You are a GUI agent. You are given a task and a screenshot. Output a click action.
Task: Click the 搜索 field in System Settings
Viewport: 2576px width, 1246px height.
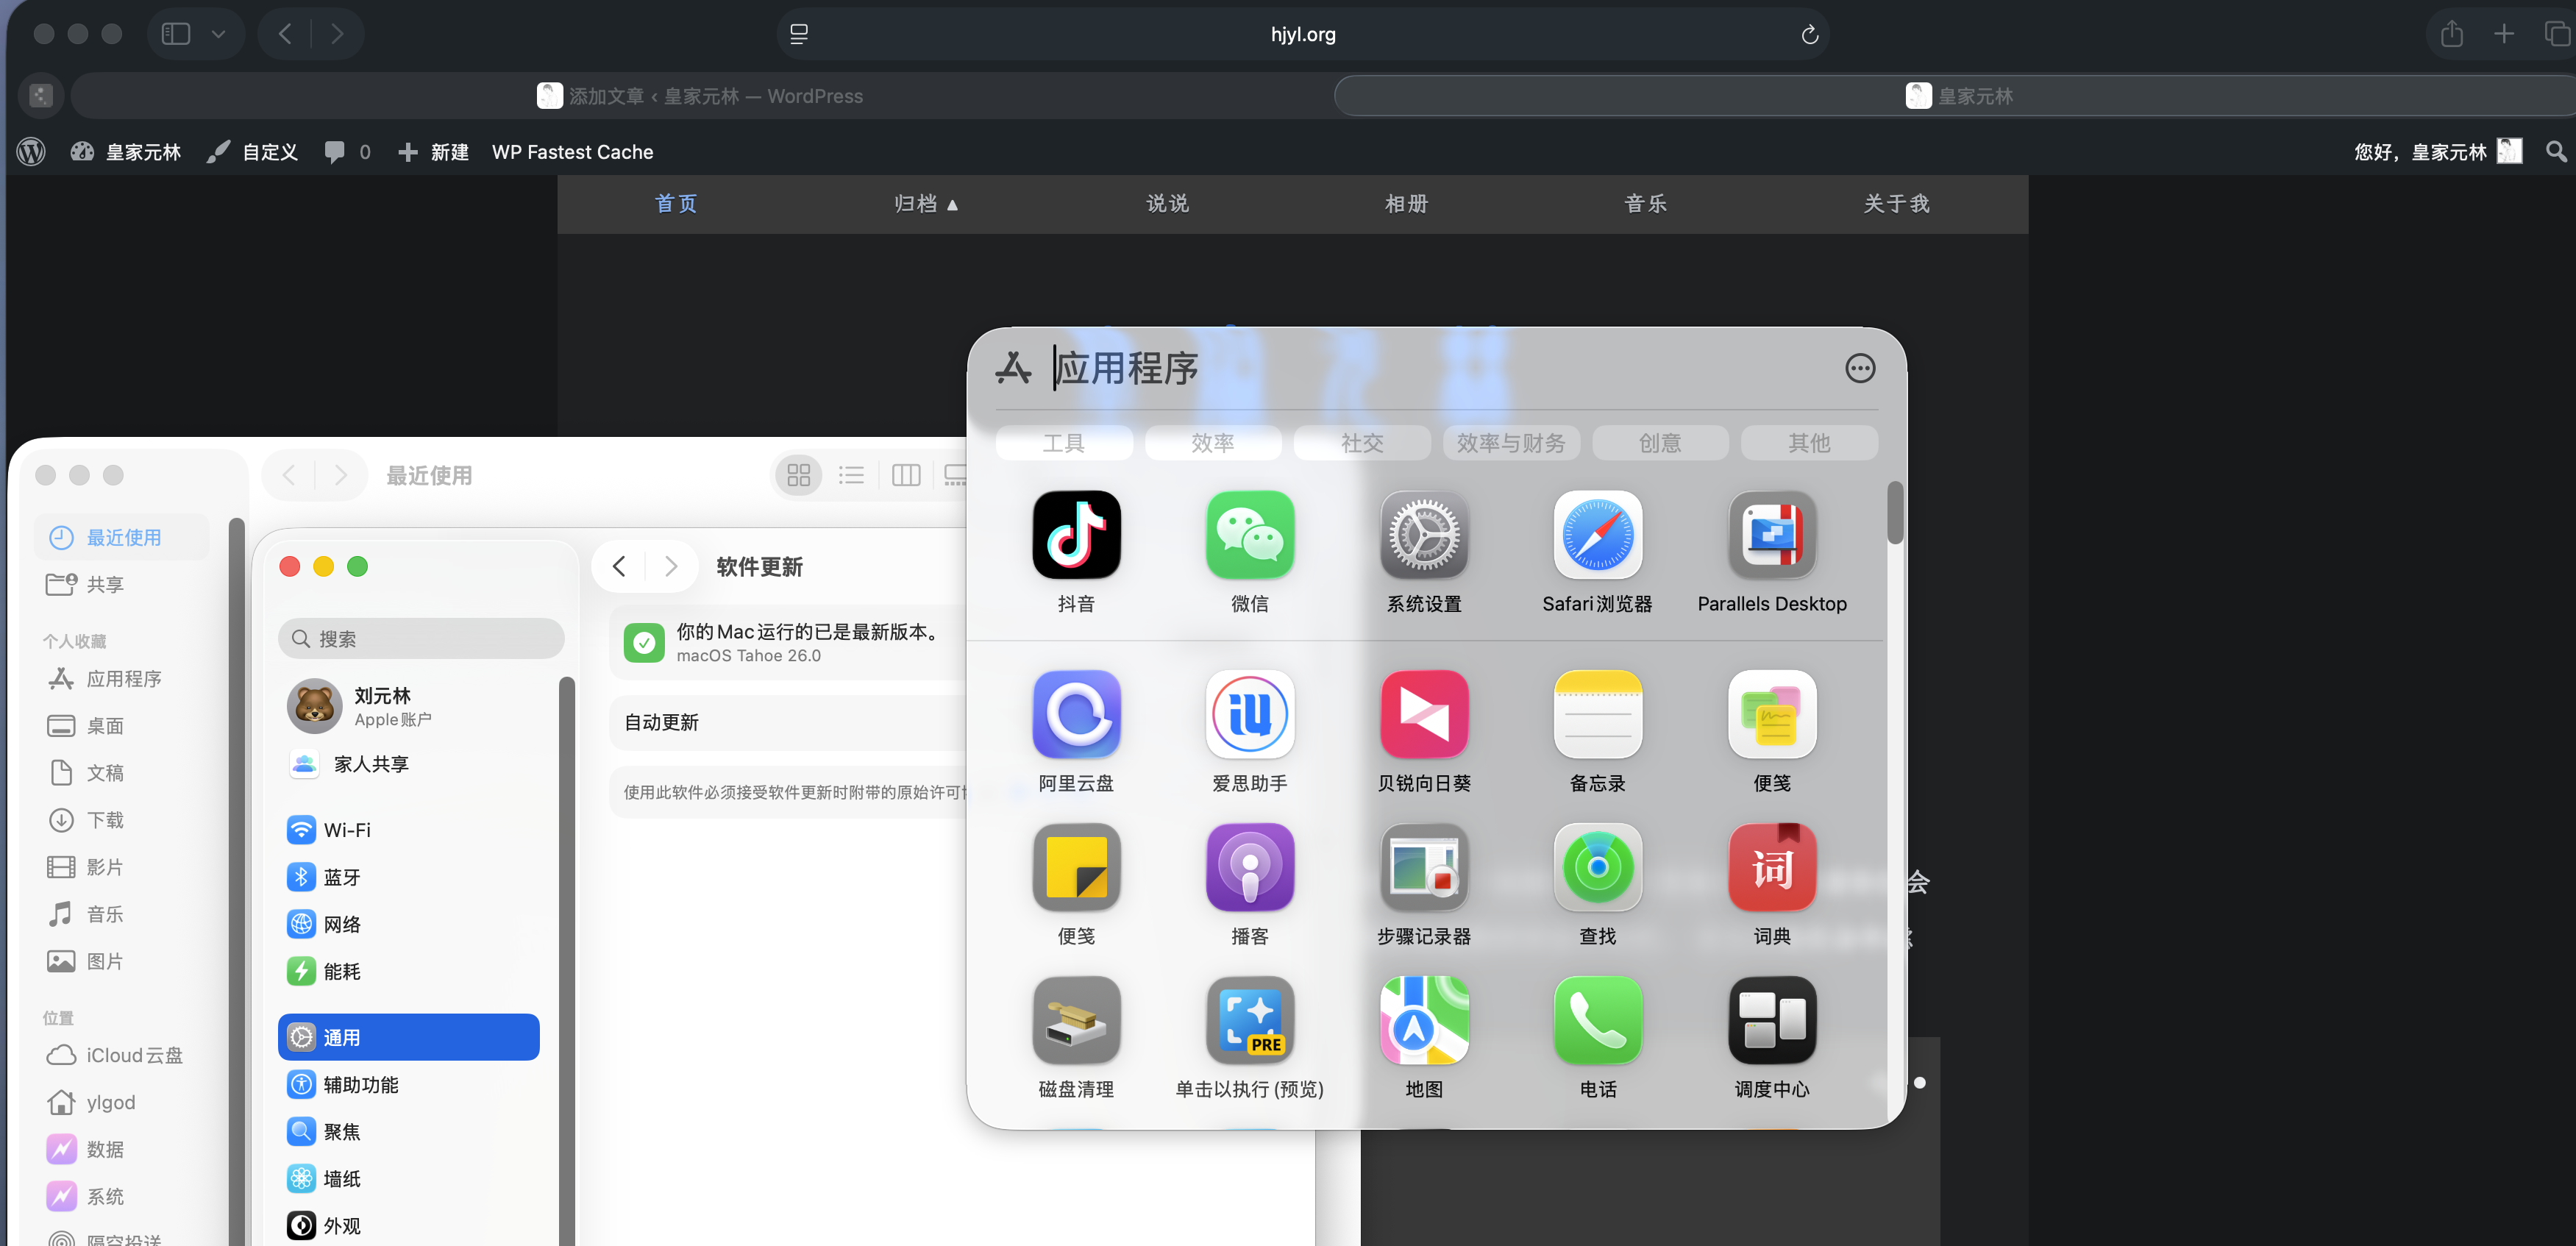pyautogui.click(x=421, y=638)
